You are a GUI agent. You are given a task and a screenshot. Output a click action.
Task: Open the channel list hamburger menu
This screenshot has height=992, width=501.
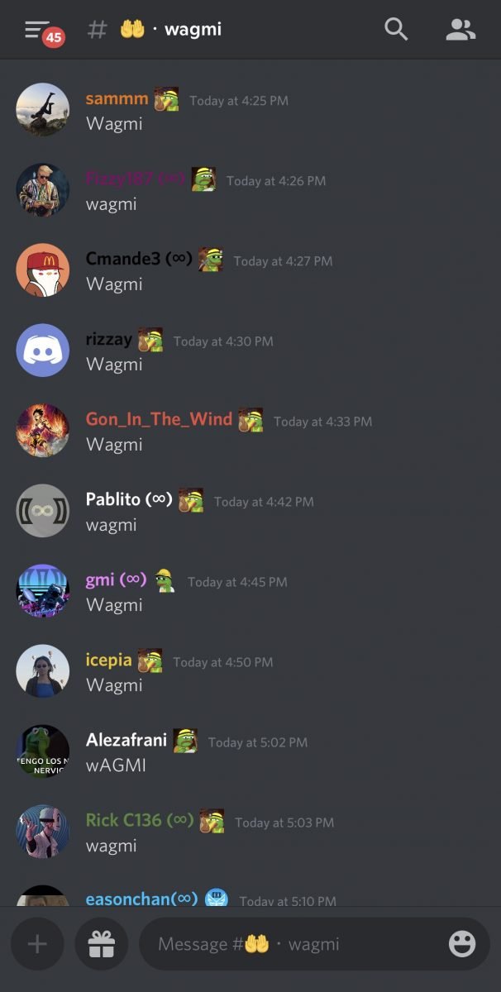click(x=36, y=30)
